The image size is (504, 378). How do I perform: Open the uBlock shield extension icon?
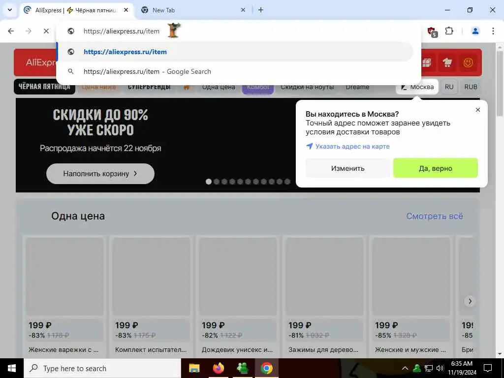tap(432, 31)
